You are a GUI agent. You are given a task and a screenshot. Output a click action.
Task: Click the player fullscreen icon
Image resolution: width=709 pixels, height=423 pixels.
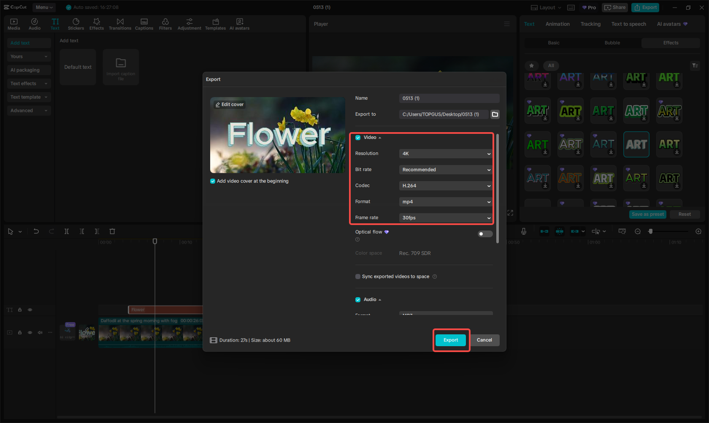coord(510,213)
